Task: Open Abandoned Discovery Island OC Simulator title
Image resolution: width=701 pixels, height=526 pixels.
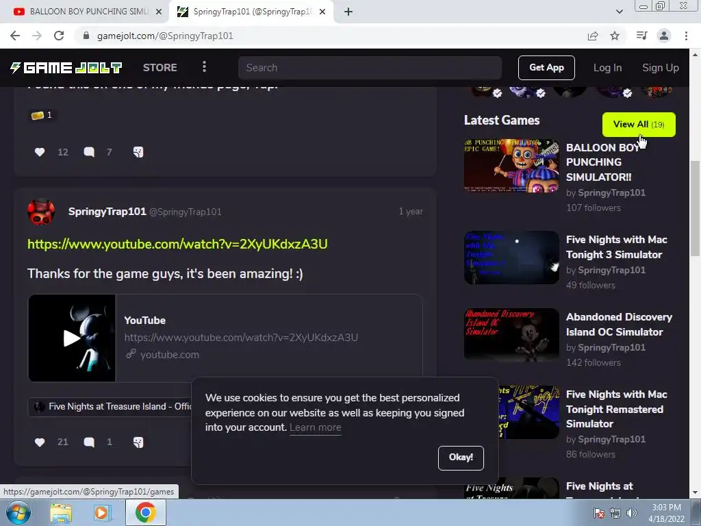Action: 619,324
